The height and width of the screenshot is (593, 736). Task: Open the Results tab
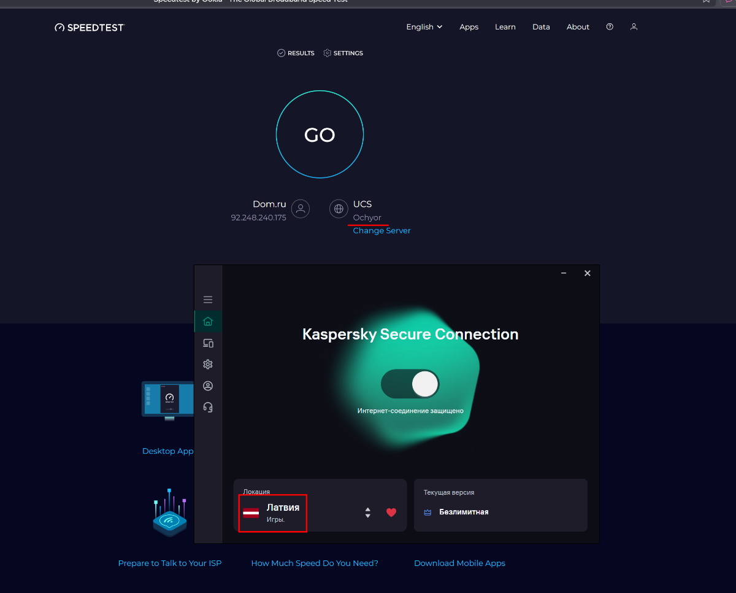click(296, 53)
